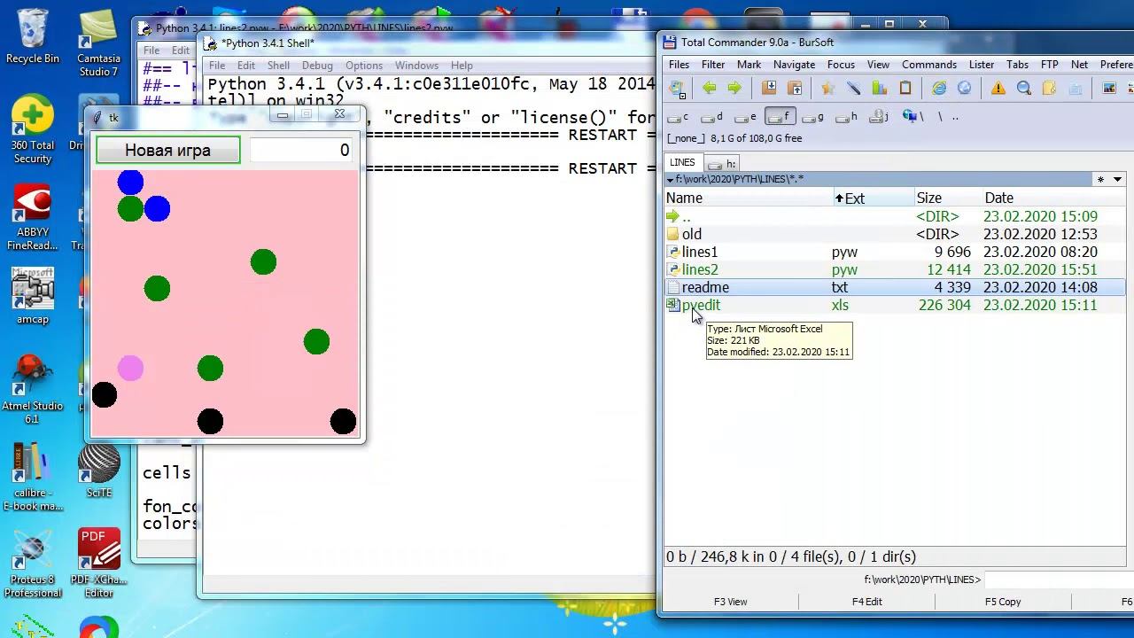Viewport: 1134px width, 638px height.
Task: Sort files by Ext column header
Action: point(873,198)
